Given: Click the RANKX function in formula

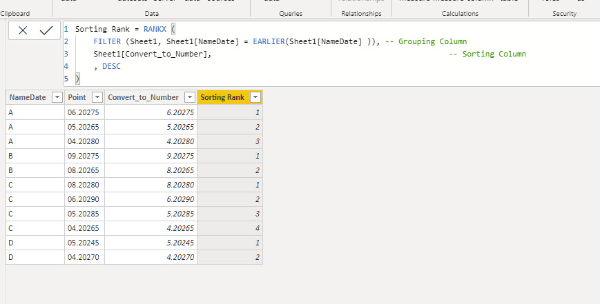Looking at the screenshot, I should pos(155,29).
